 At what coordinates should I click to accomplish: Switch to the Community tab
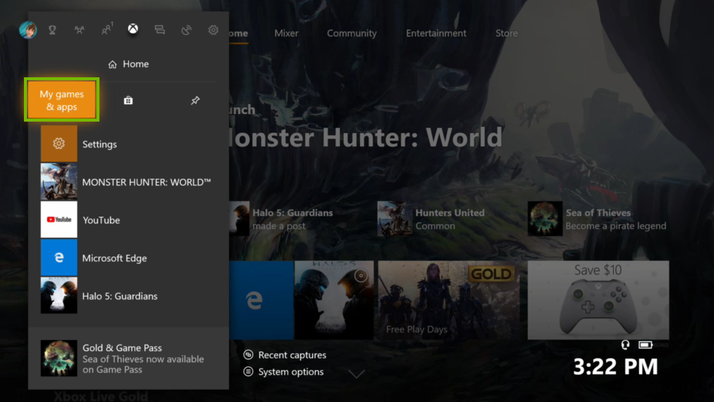coord(352,33)
